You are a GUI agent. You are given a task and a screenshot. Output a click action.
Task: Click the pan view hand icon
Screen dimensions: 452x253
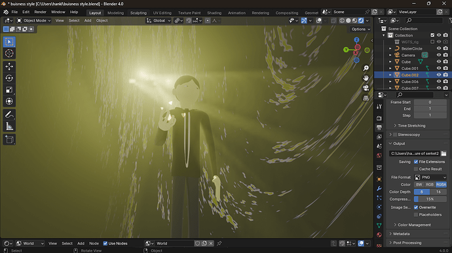tap(366, 78)
